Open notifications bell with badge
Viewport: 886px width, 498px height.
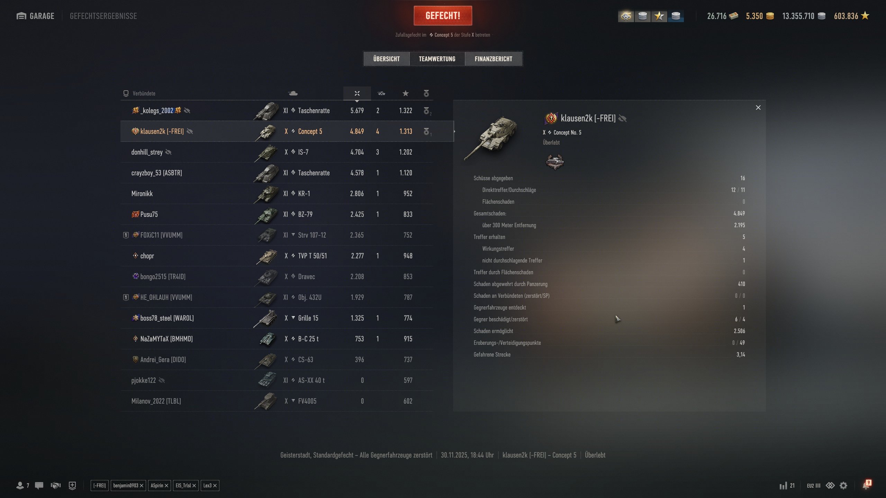867,485
